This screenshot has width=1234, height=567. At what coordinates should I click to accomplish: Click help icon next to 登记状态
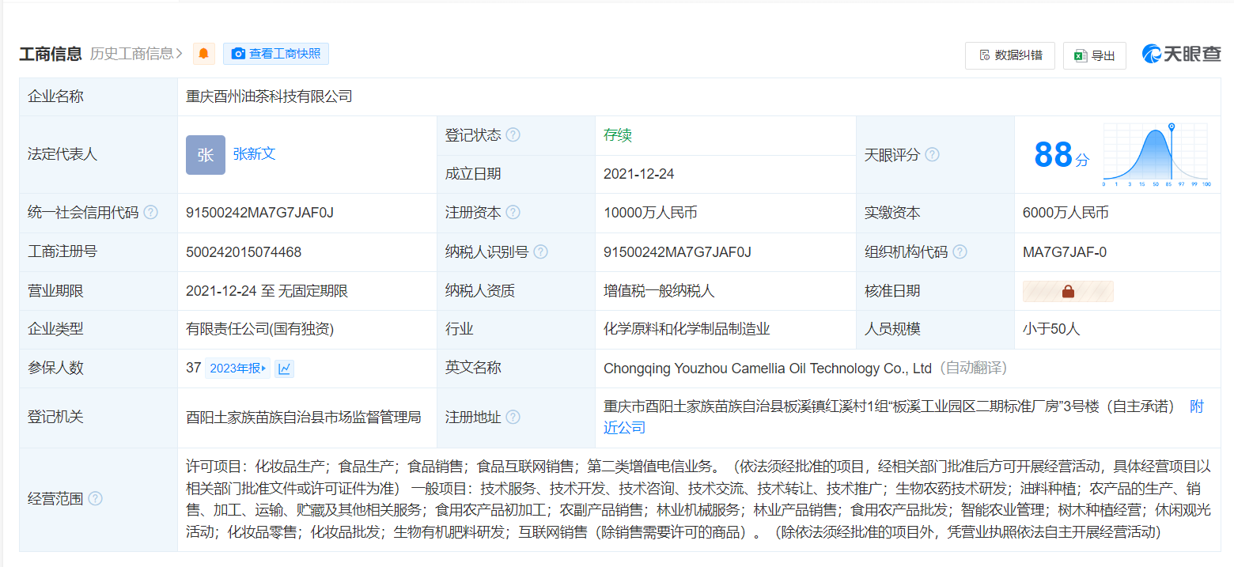click(x=513, y=135)
